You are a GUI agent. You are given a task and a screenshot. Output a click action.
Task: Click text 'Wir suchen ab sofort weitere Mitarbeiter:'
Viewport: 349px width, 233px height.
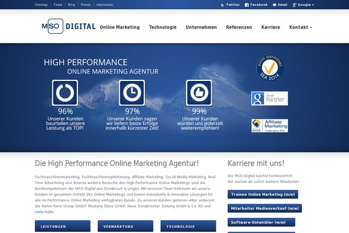pyautogui.click(x=263, y=182)
